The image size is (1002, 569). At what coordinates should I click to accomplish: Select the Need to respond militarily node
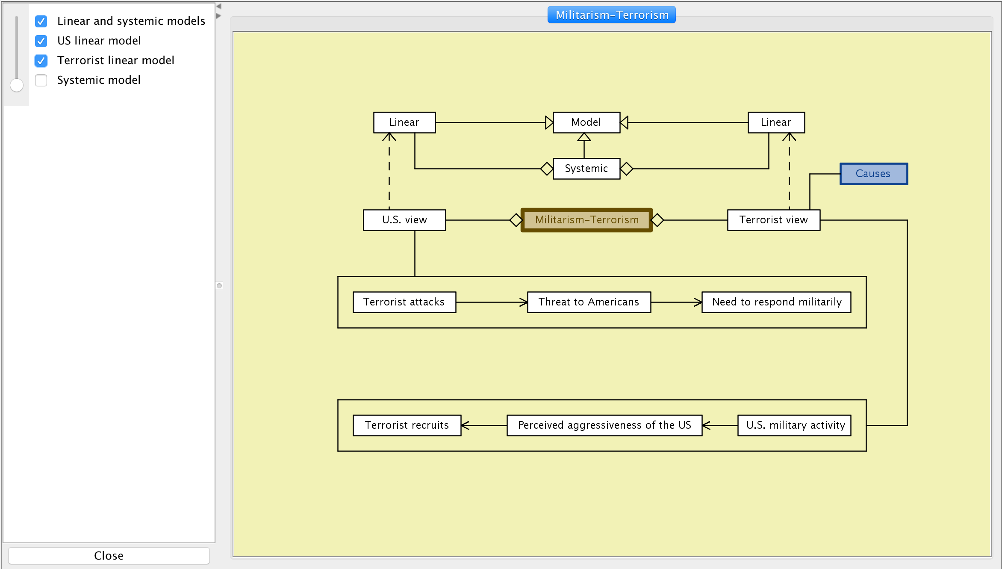pyautogui.click(x=776, y=302)
